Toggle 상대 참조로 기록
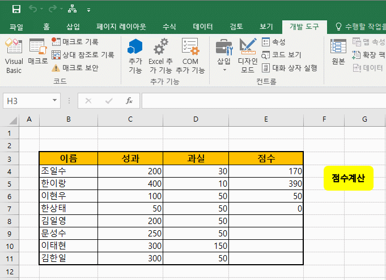 click(x=83, y=55)
